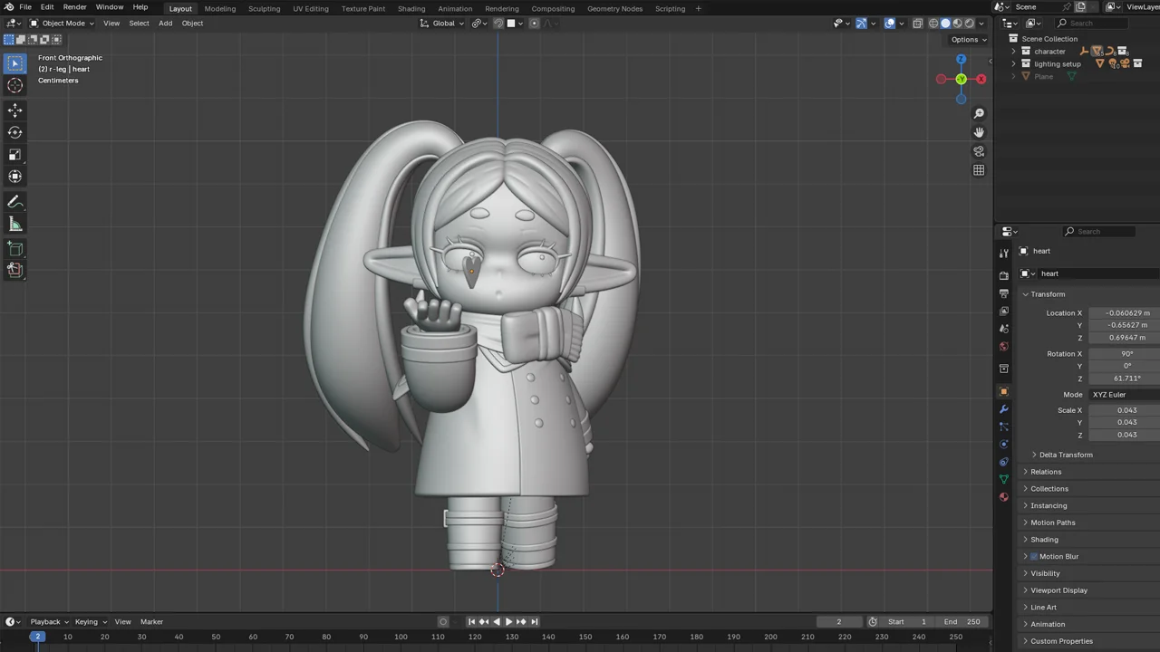The width and height of the screenshot is (1160, 652).
Task: Open the Material Properties sphere tab
Action: [x=1003, y=497]
